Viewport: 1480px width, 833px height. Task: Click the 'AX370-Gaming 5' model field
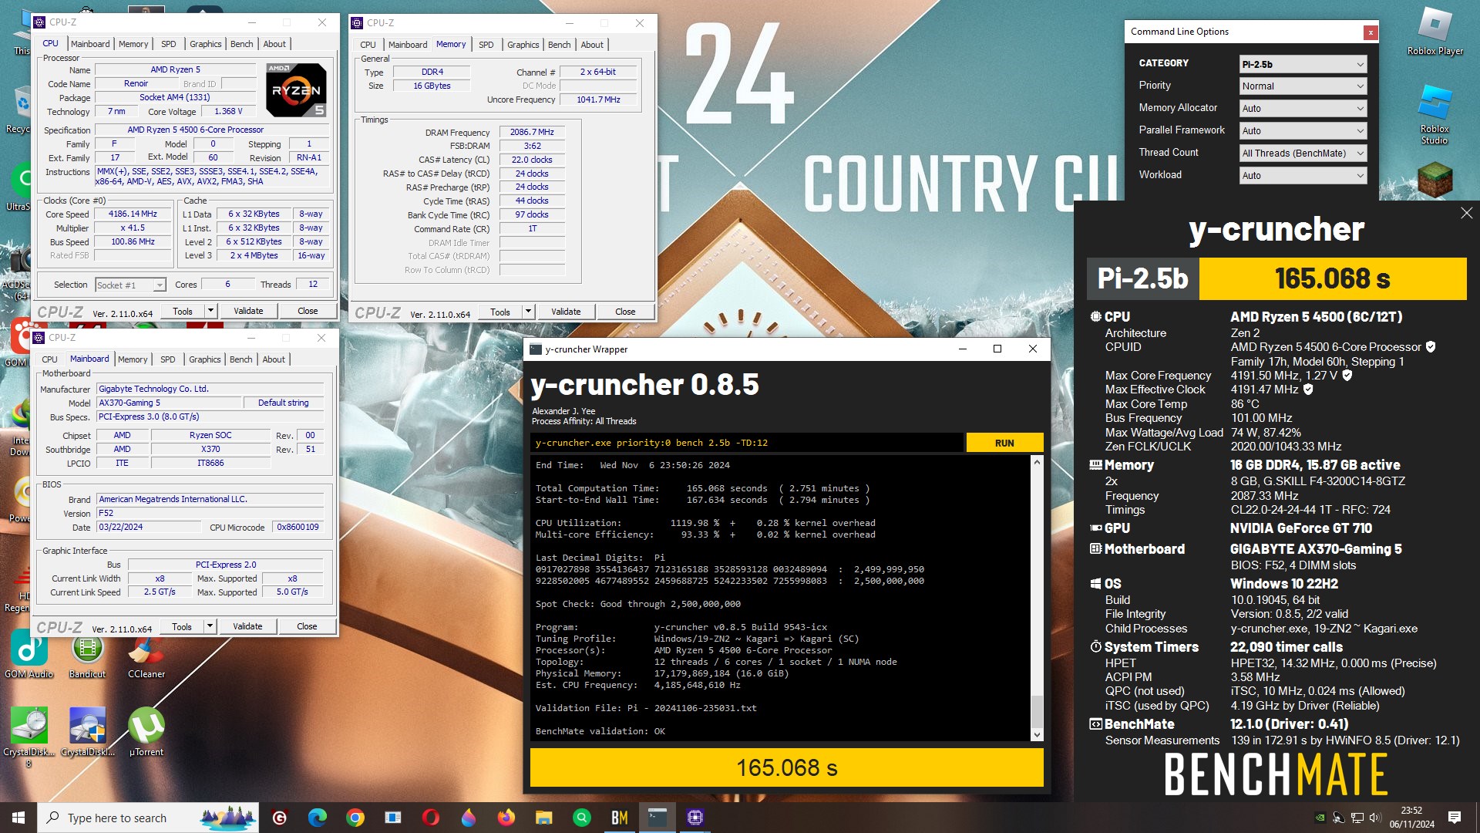[169, 403]
